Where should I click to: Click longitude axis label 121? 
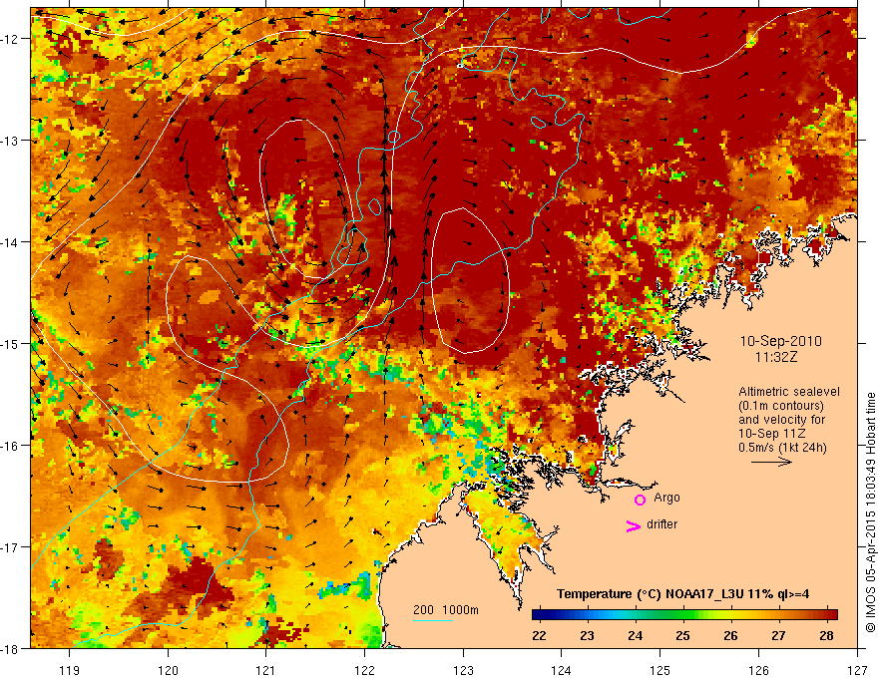tap(266, 670)
